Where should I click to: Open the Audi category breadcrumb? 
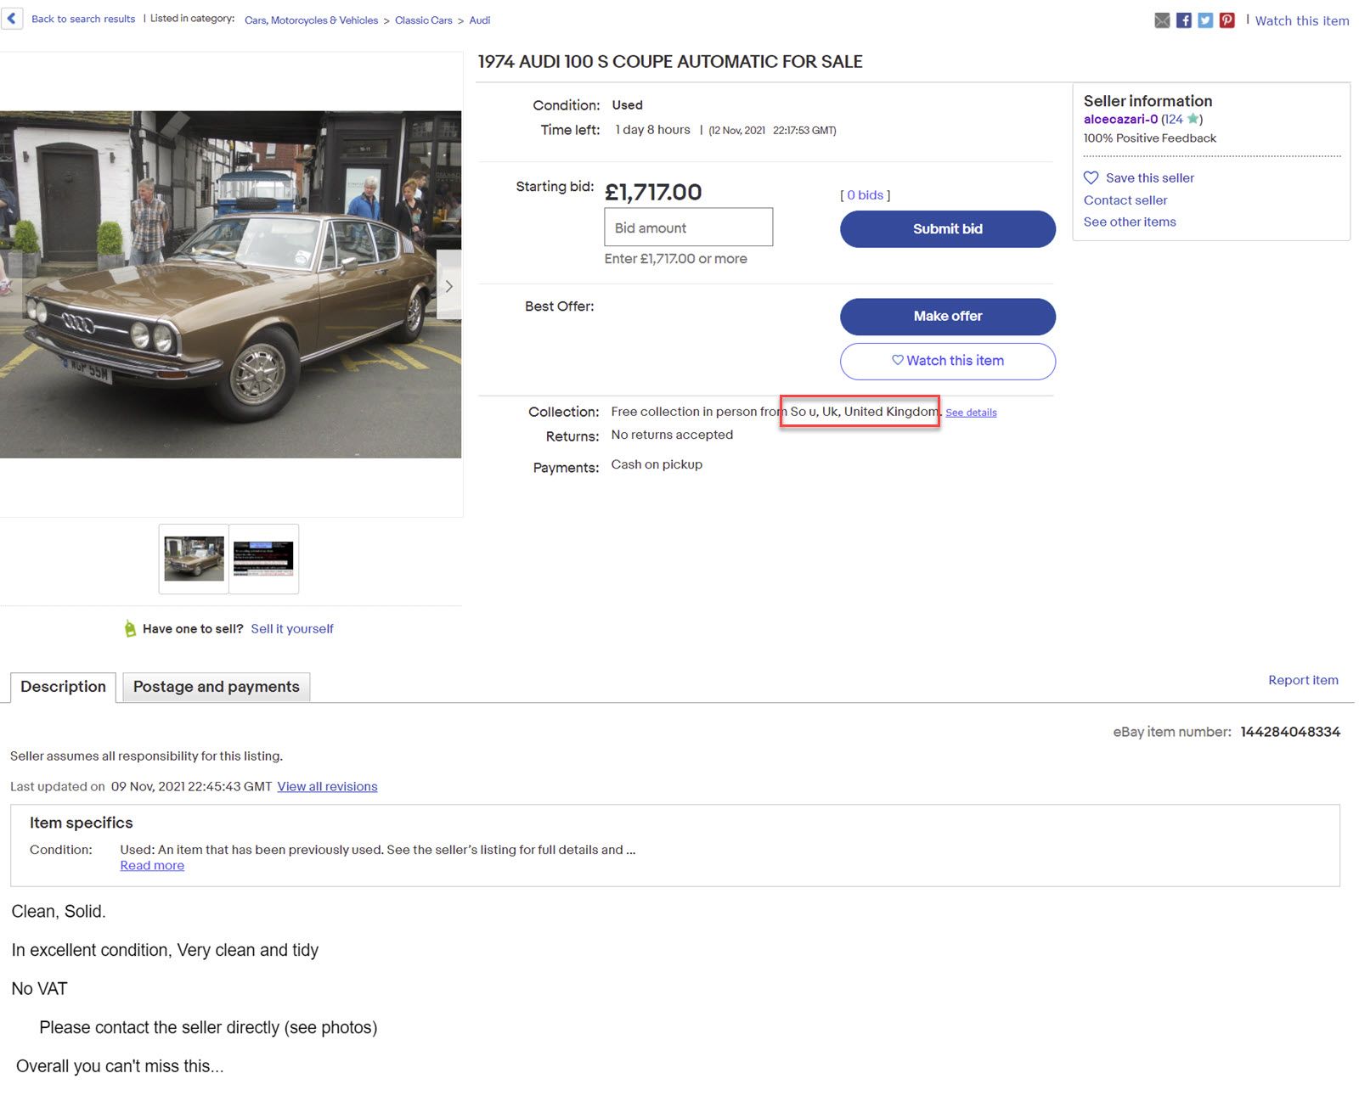[x=480, y=20]
